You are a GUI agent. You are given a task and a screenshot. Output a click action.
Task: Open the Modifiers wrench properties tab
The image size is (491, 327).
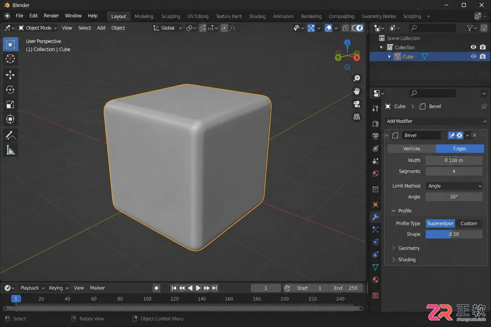375,217
